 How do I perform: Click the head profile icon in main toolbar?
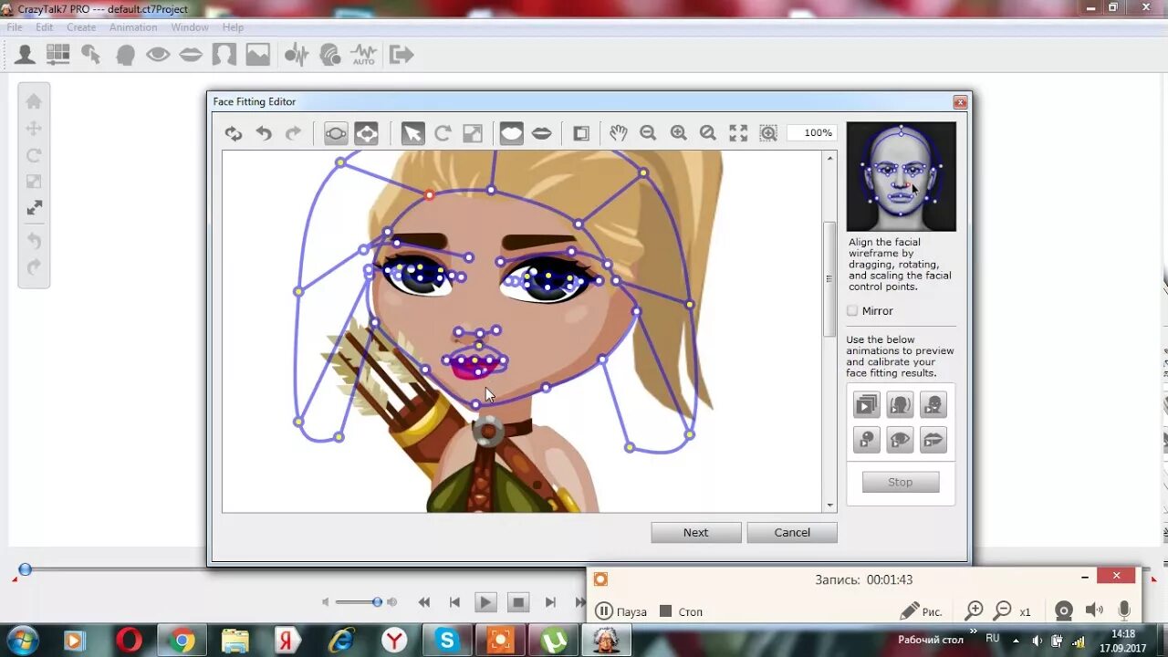click(x=125, y=56)
